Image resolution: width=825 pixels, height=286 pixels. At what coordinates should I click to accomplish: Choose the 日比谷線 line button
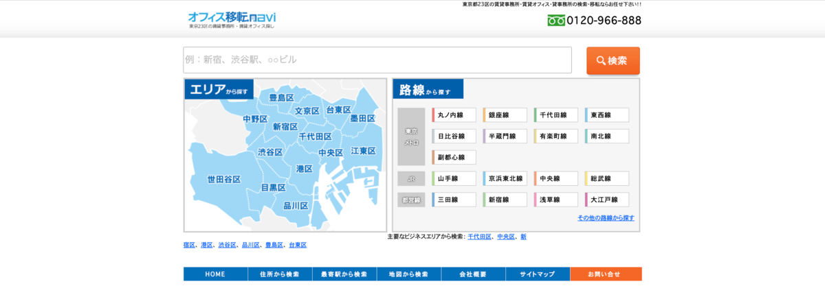pos(454,136)
